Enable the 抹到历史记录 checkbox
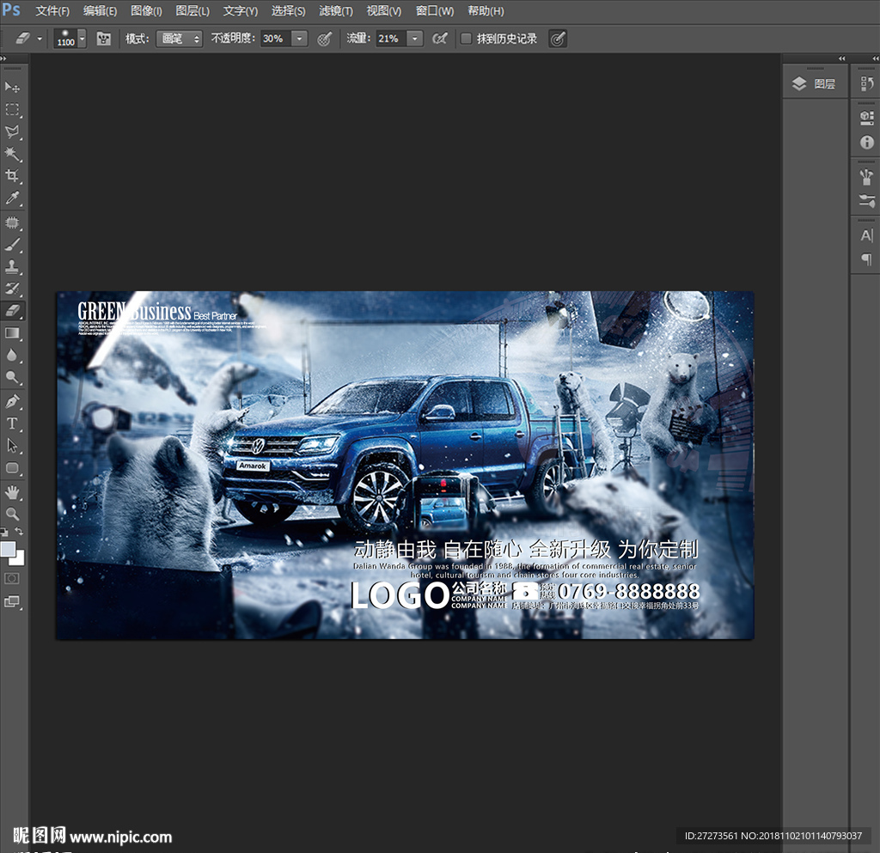 [466, 39]
